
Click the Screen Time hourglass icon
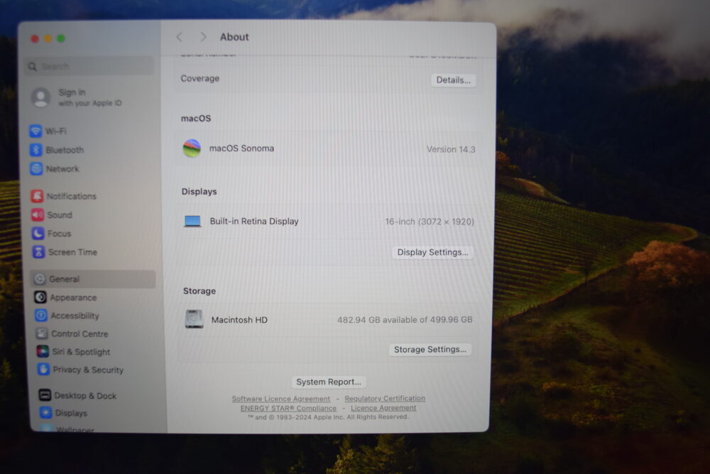pos(38,252)
